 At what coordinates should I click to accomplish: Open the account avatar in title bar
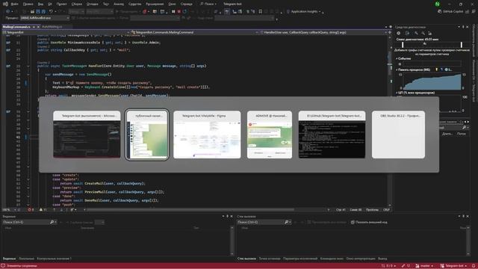pyautogui.click(x=438, y=4)
